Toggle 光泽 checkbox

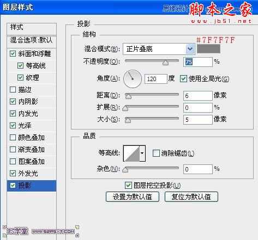pos(13,125)
